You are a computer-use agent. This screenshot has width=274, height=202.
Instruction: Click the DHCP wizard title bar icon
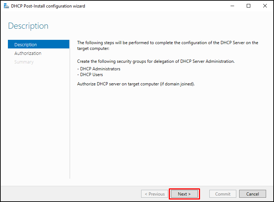point(6,6)
